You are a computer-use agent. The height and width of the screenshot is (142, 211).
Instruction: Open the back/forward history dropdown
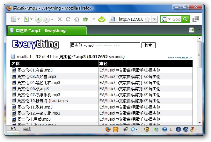52,19
